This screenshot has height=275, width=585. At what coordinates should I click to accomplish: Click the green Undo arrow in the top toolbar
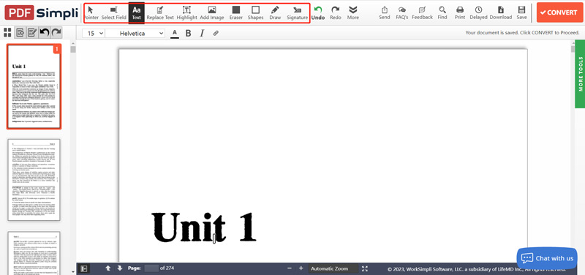tap(318, 12)
